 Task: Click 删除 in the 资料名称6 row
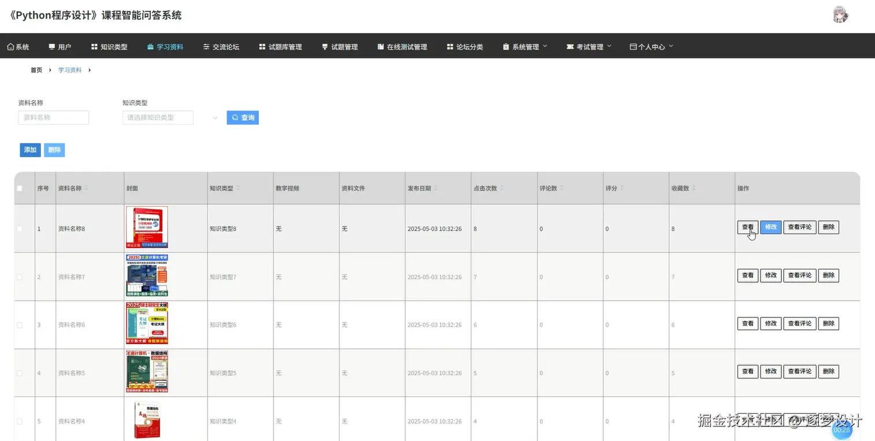(829, 324)
